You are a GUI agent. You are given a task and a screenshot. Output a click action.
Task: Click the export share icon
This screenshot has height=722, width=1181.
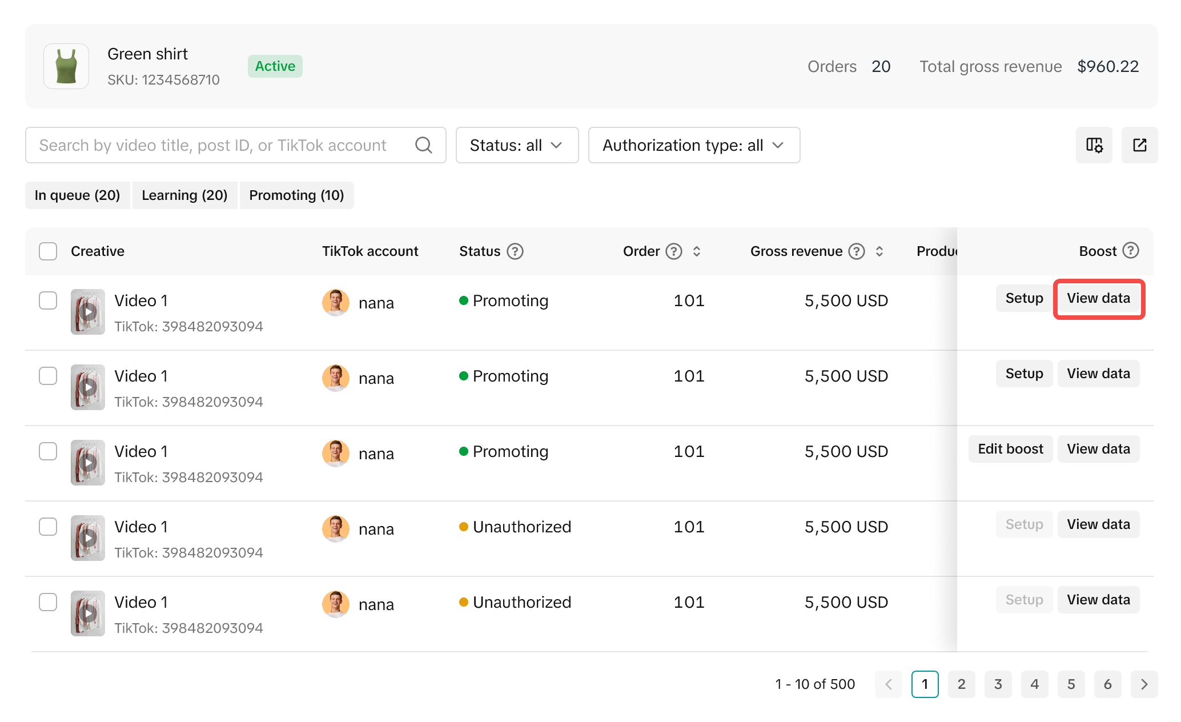click(1139, 145)
